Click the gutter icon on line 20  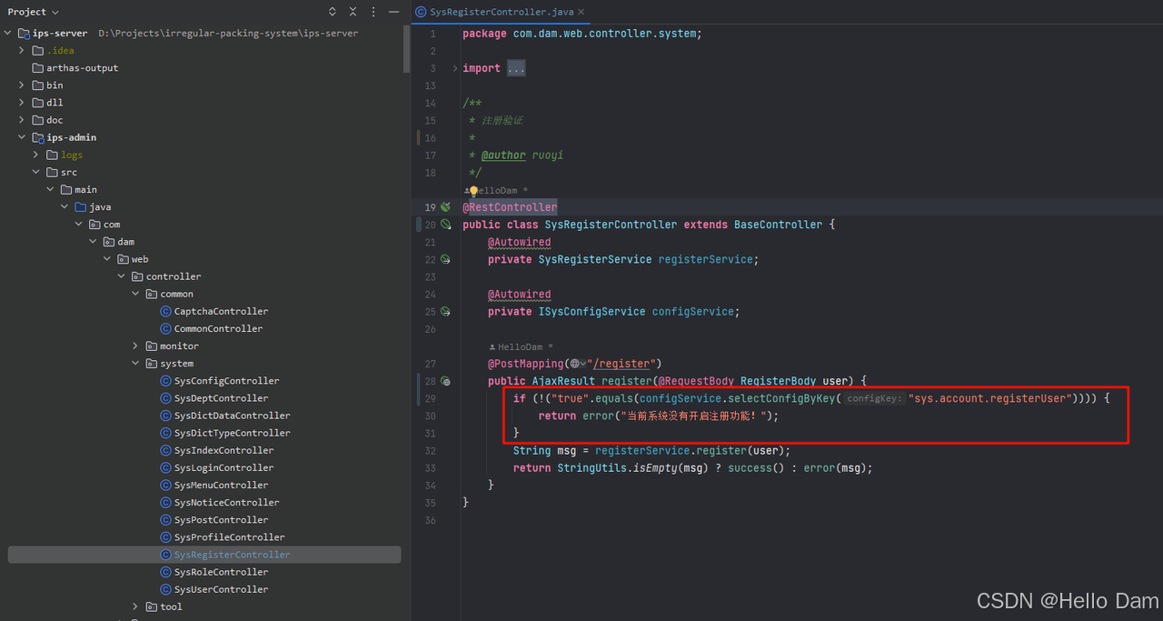click(x=445, y=225)
